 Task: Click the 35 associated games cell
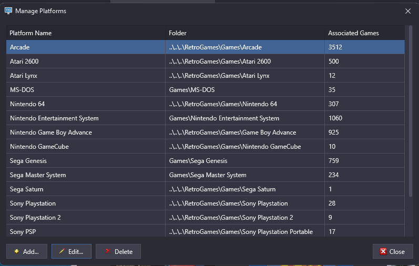(364, 89)
